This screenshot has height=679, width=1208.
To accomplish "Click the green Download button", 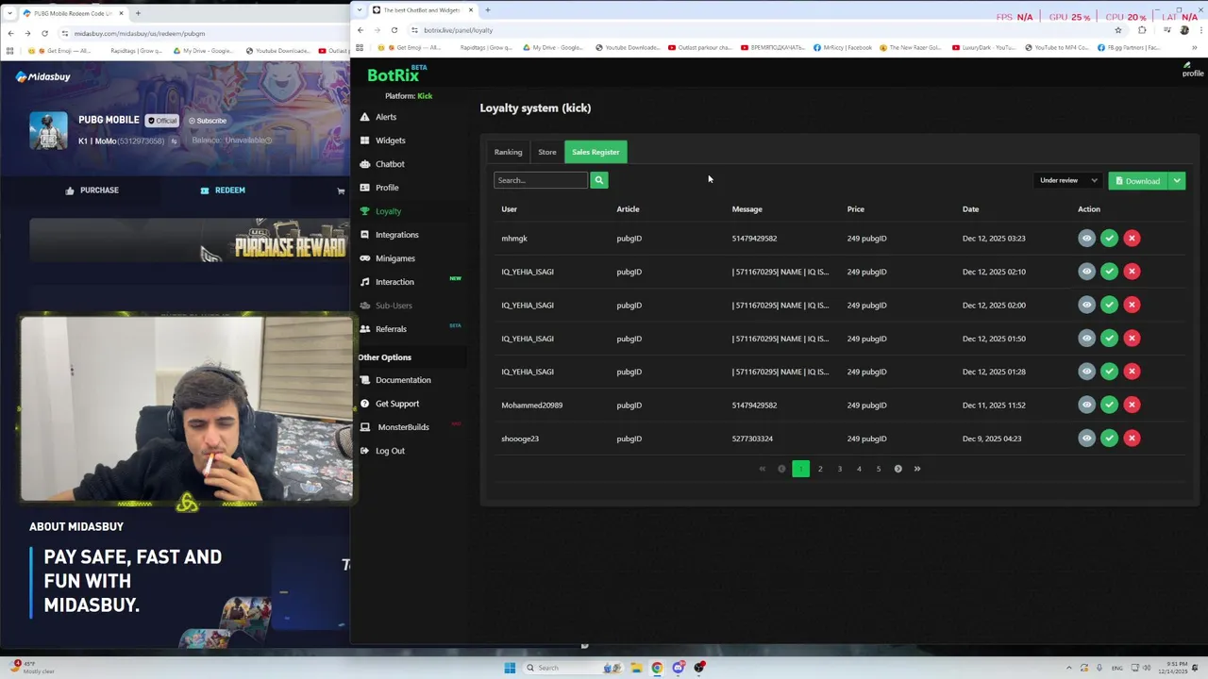I will pyautogui.click(x=1138, y=181).
